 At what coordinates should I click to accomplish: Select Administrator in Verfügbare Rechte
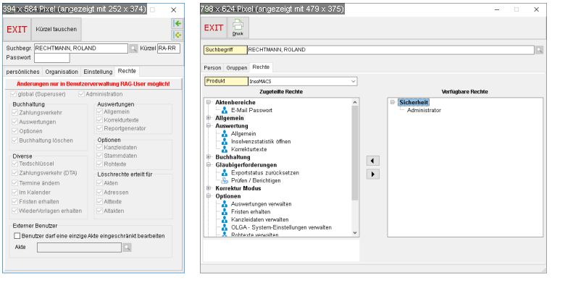[x=424, y=110]
